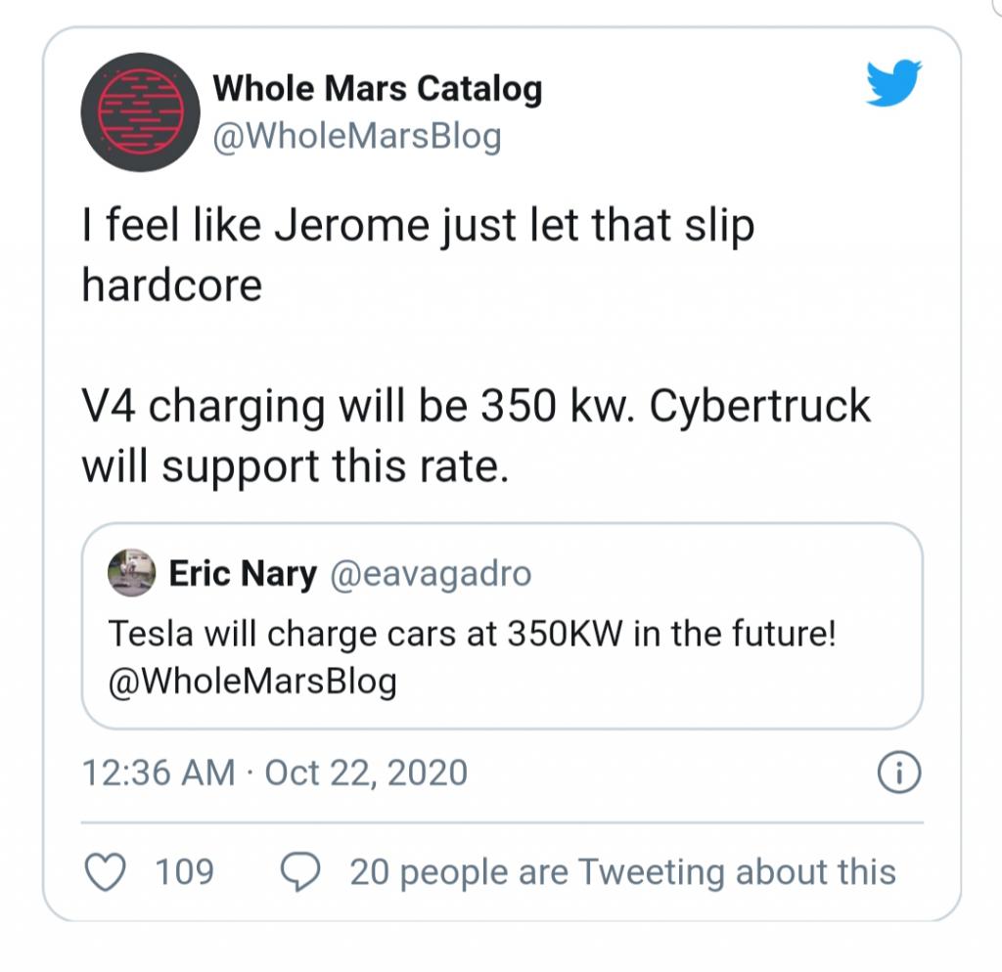
Task: Click 'Cybertruck will support this rate' text
Action: pyautogui.click(x=477, y=435)
